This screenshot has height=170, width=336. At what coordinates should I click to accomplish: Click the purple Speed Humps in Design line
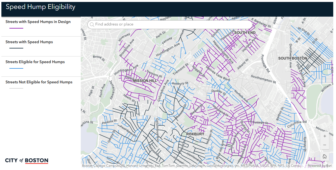pos(16,28)
